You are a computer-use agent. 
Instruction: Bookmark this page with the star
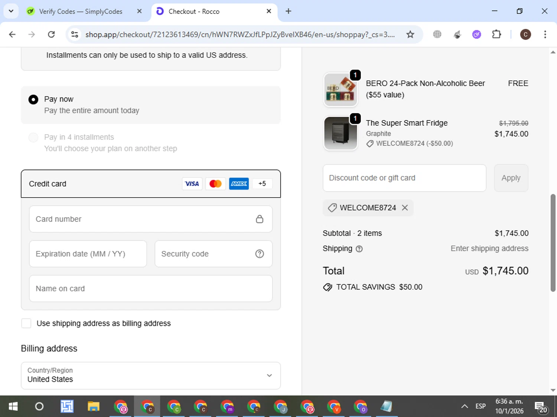[410, 34]
